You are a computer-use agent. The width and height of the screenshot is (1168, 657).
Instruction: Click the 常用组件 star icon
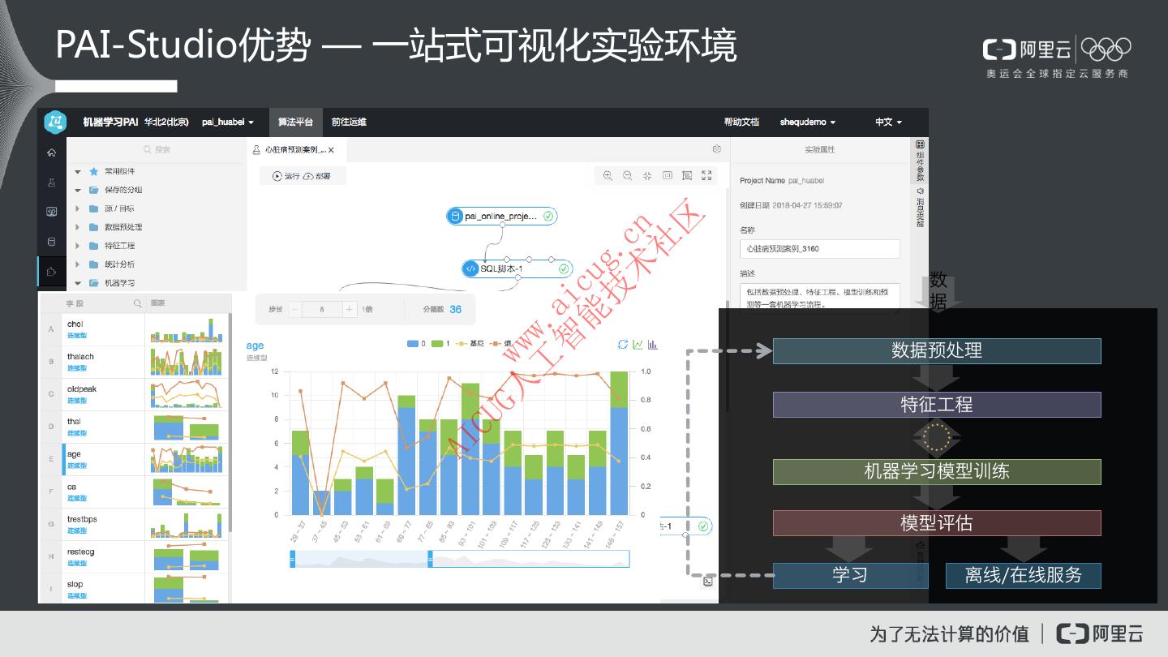pos(93,172)
